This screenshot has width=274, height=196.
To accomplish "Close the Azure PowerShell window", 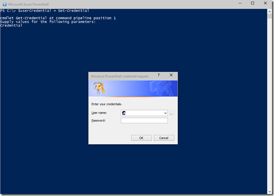I will (265, 3).
